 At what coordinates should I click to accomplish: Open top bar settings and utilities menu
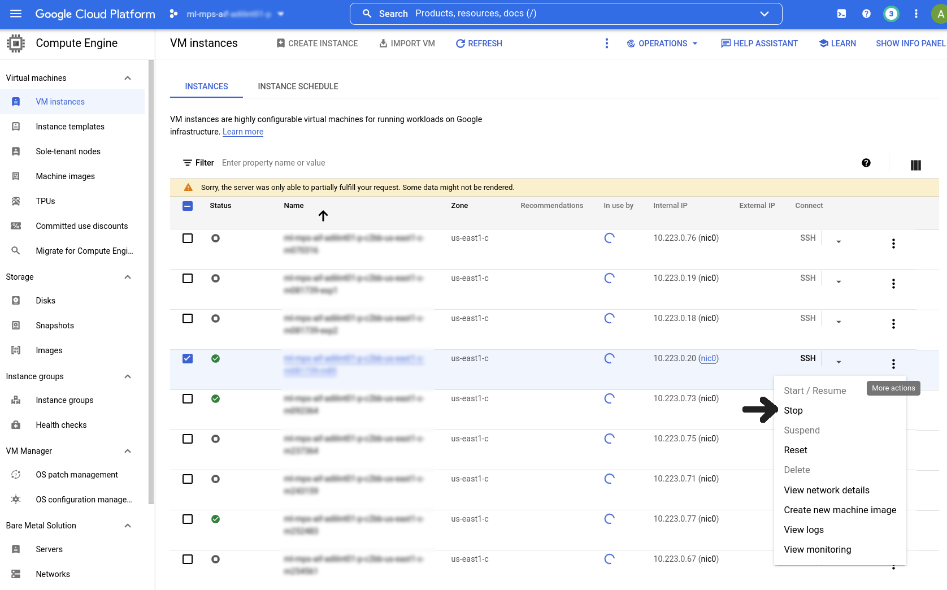click(x=916, y=14)
